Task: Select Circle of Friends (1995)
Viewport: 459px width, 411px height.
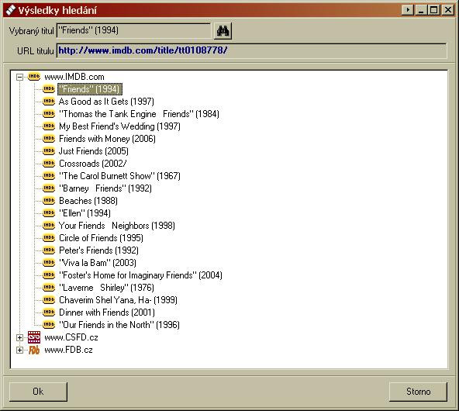Action: coord(101,238)
